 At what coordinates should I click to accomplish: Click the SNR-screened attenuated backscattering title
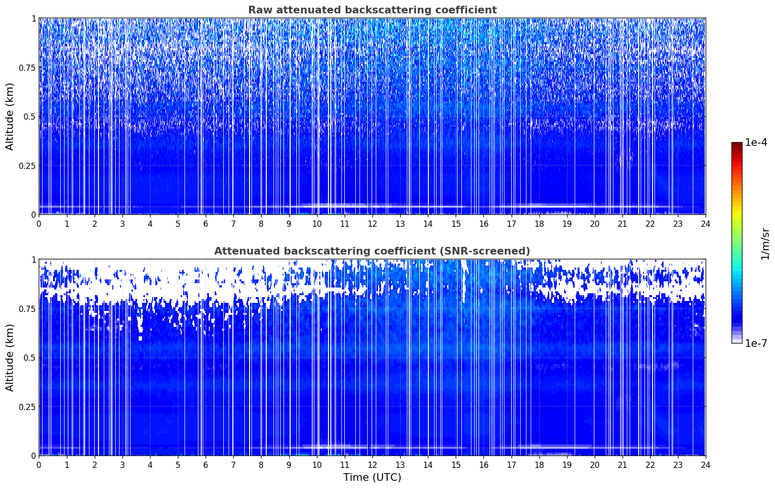(372, 251)
